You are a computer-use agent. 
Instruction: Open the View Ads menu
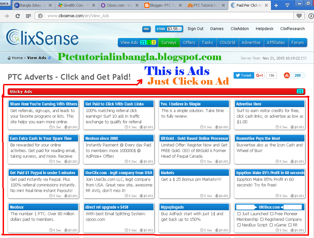(x=138, y=43)
